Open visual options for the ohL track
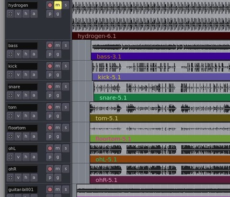Viewport: 230px width, 197px height. (x=18, y=157)
